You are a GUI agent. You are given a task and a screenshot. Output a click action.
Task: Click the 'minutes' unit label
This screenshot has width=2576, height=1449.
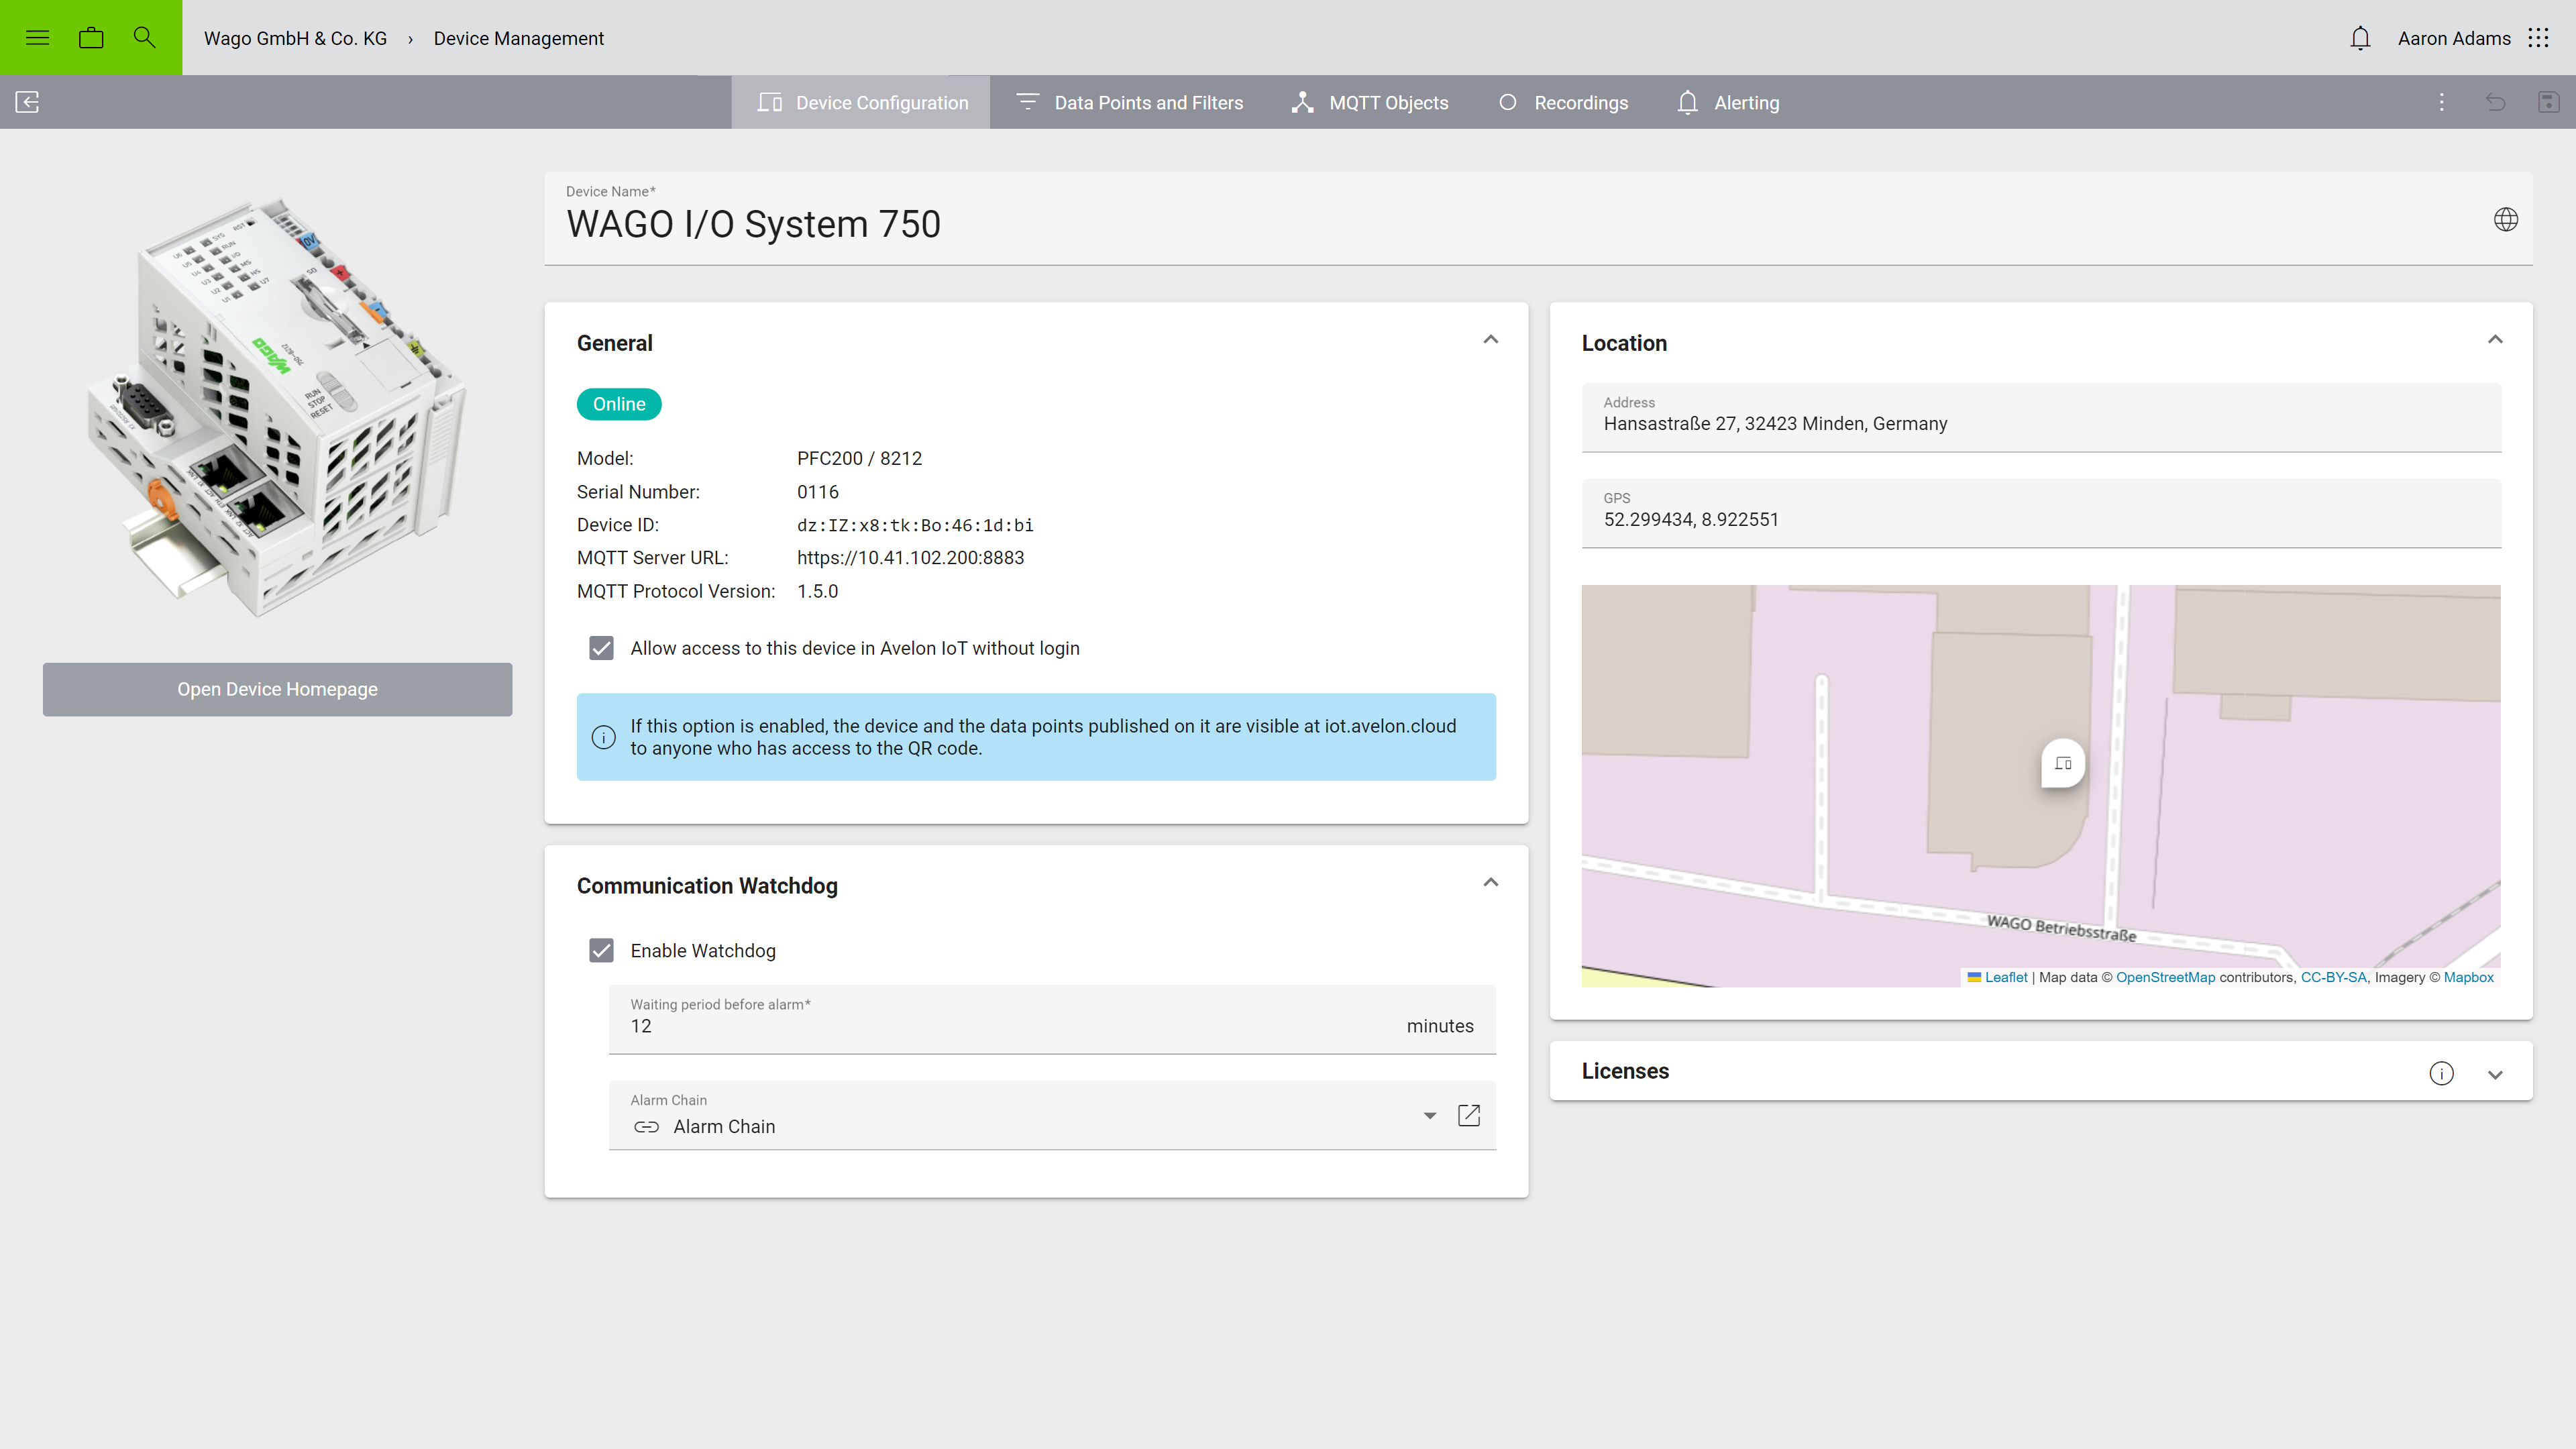pos(1440,1026)
